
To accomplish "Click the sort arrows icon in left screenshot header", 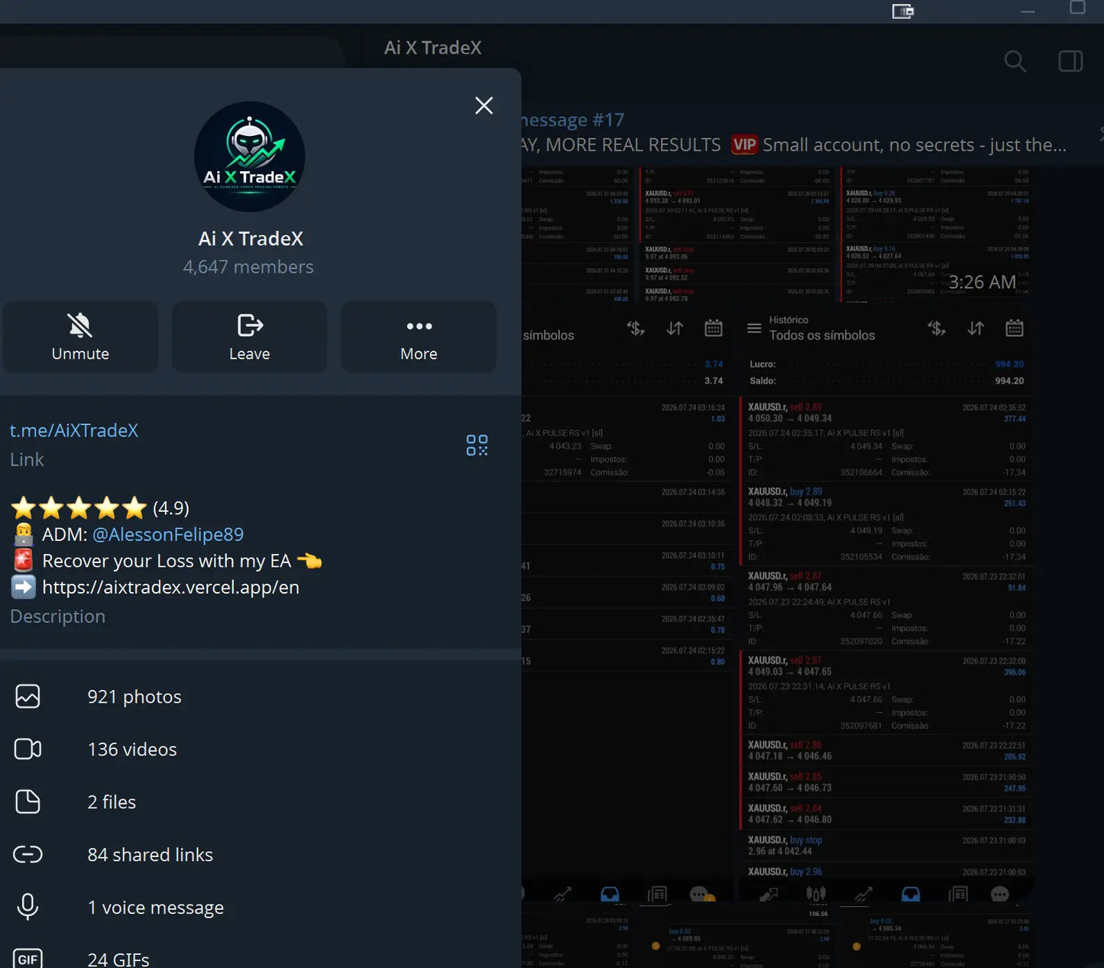I will coord(675,329).
